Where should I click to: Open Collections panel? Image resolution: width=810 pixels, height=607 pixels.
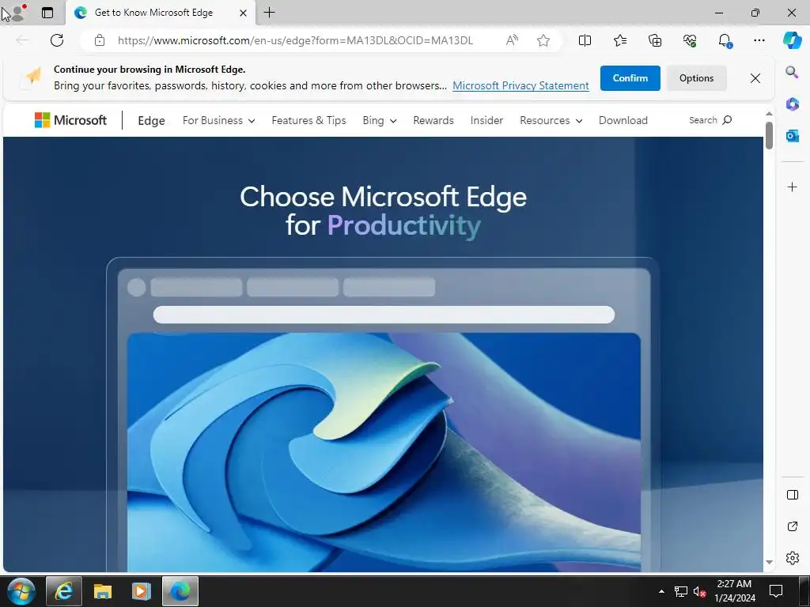(x=654, y=40)
